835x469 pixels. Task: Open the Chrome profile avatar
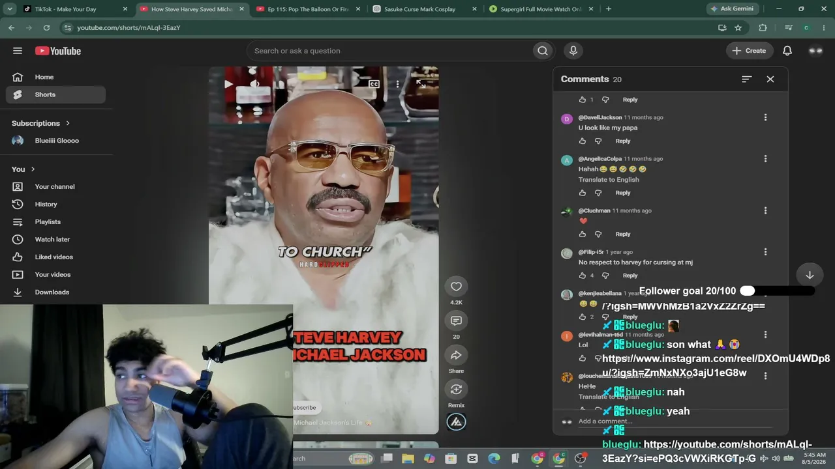tap(806, 28)
